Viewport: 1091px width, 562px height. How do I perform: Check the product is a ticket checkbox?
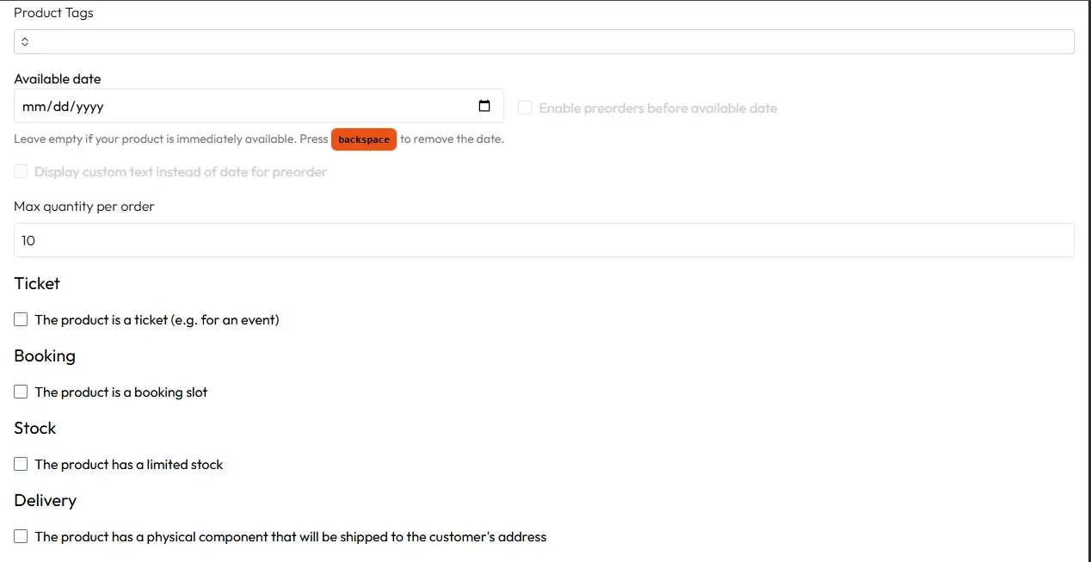coord(21,320)
